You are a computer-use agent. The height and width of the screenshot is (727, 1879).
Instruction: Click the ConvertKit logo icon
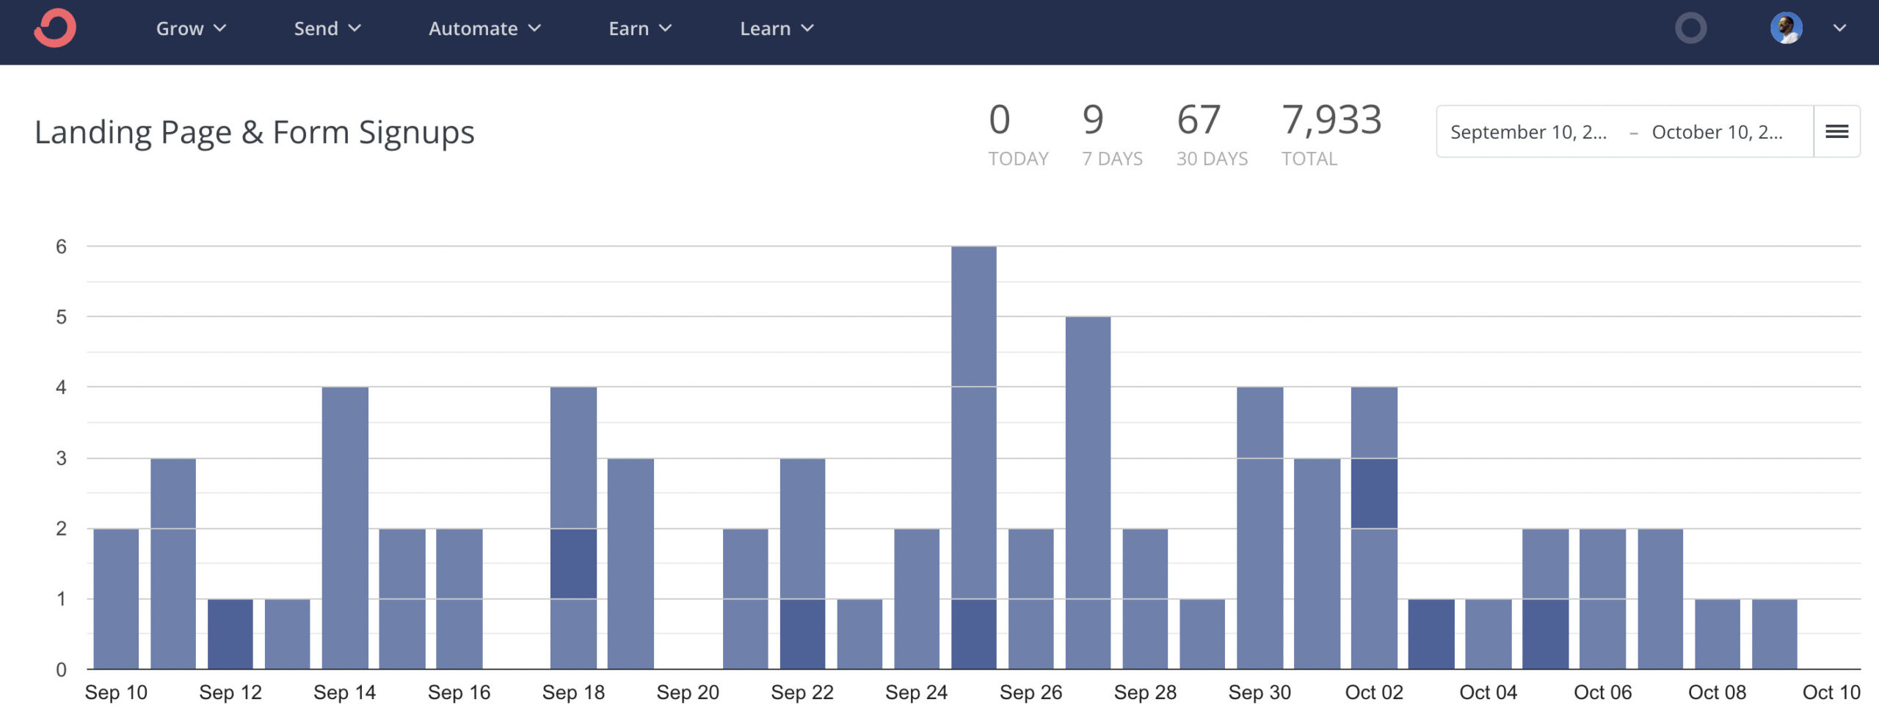(x=55, y=29)
